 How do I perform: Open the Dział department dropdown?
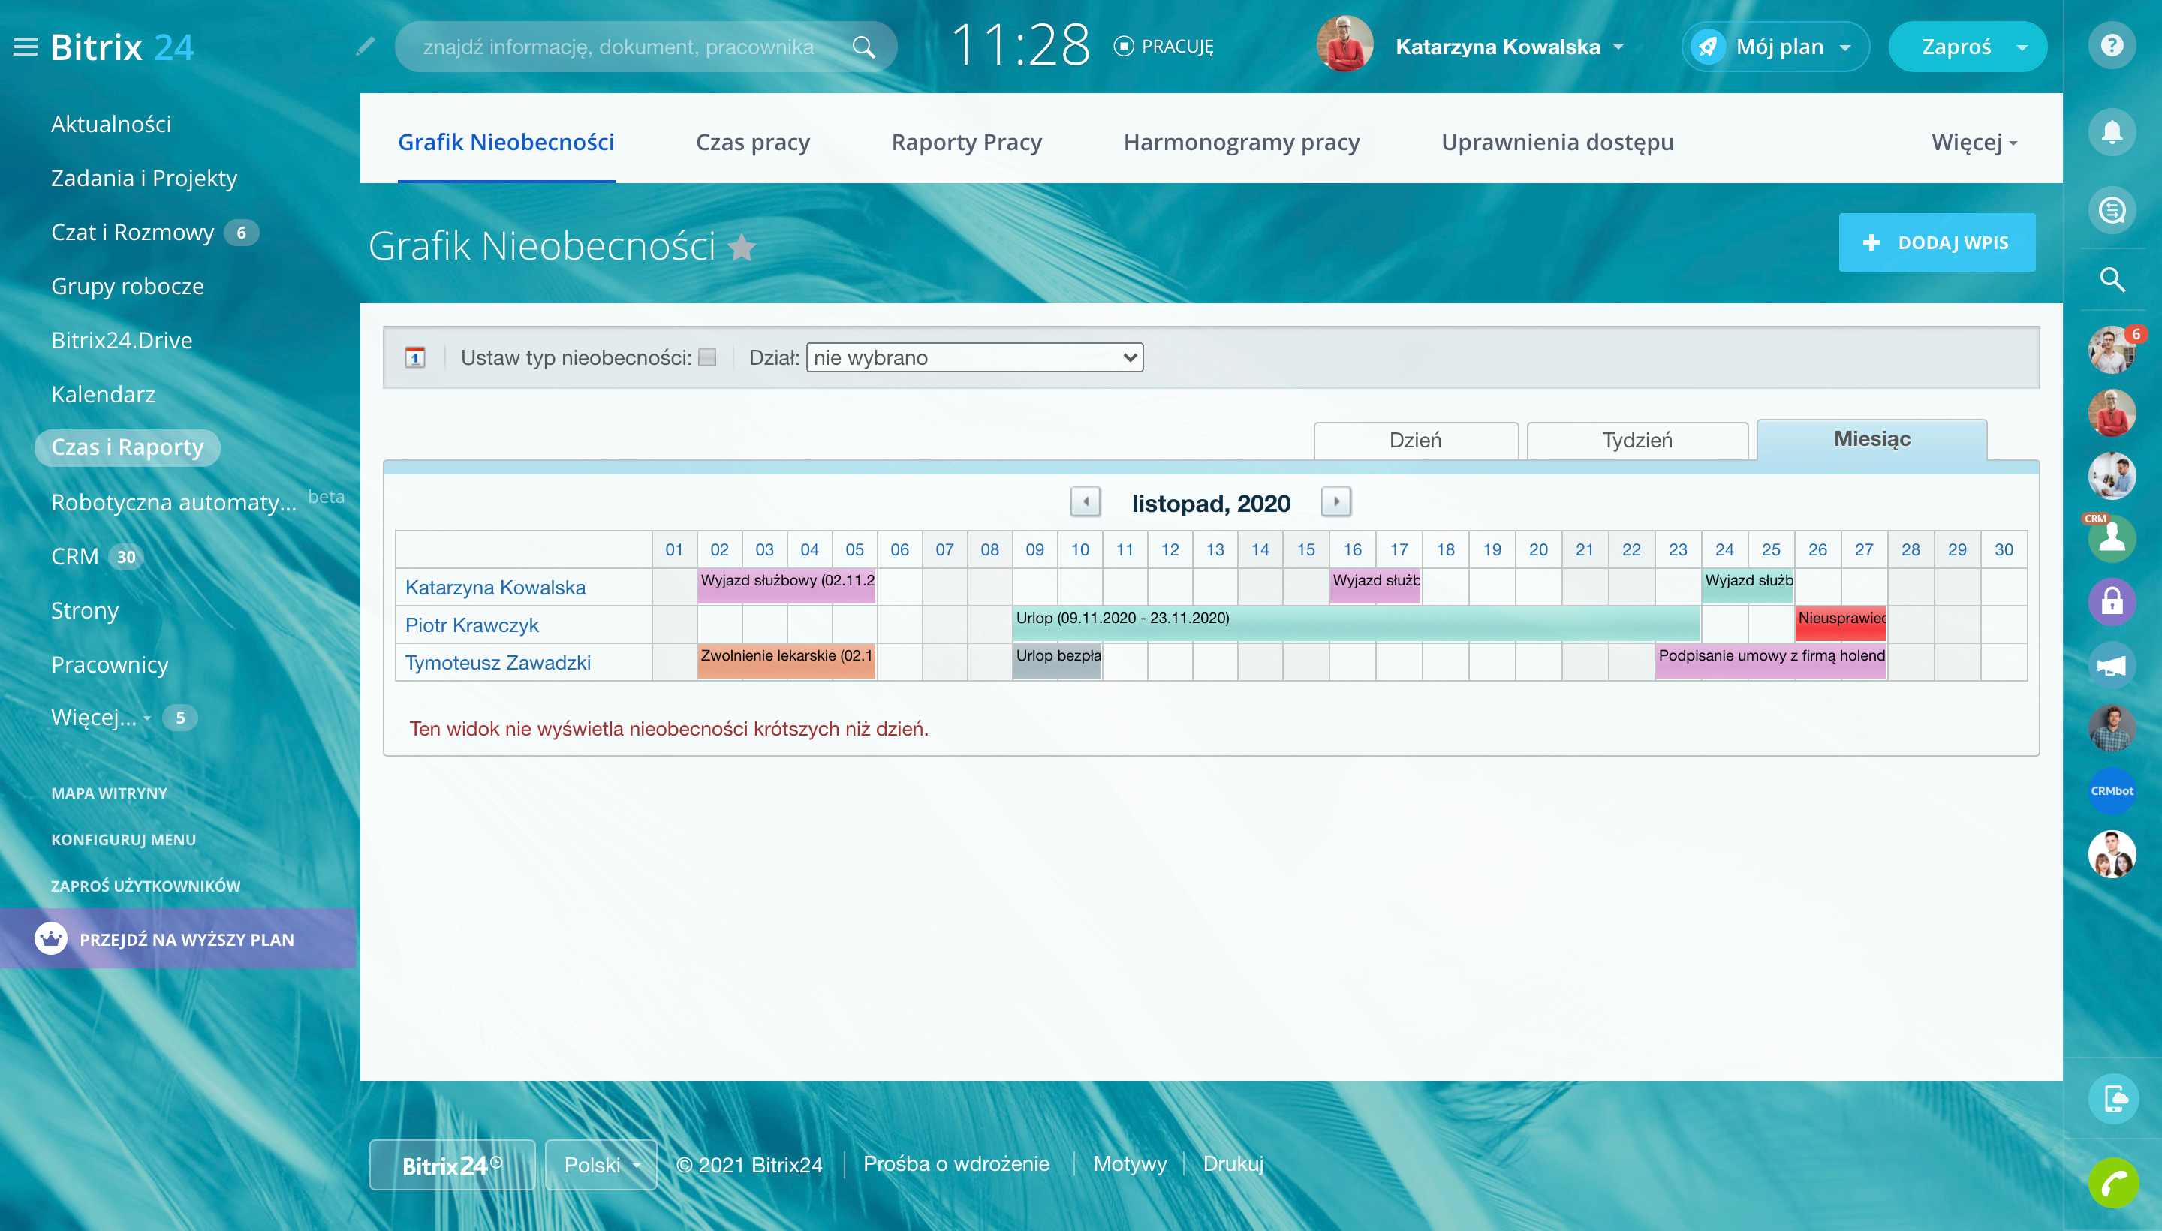coord(974,357)
